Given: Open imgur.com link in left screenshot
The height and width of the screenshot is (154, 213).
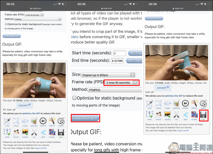Looking at the screenshot, I should point(40,148).
